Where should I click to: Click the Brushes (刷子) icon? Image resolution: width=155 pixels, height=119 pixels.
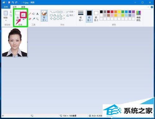(44, 13)
